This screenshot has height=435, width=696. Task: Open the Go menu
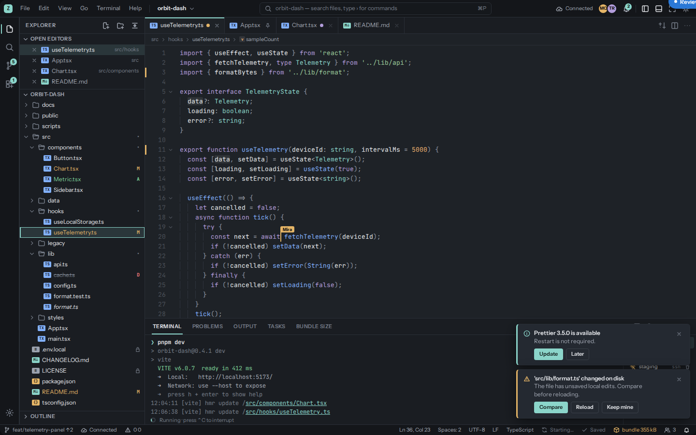coord(84,8)
